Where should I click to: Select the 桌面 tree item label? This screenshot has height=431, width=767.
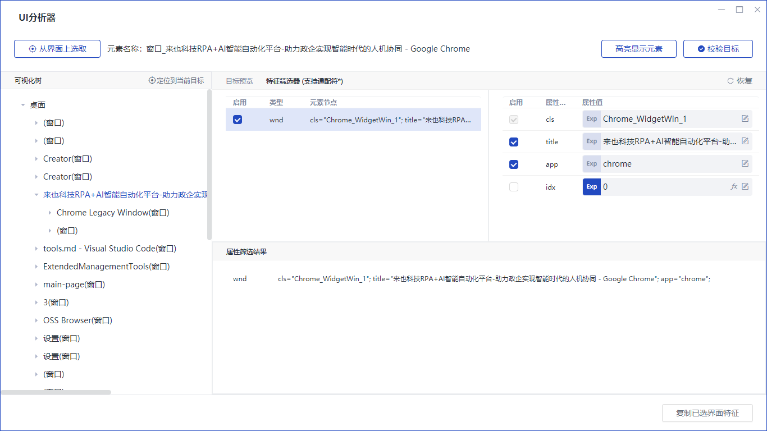pyautogui.click(x=38, y=105)
